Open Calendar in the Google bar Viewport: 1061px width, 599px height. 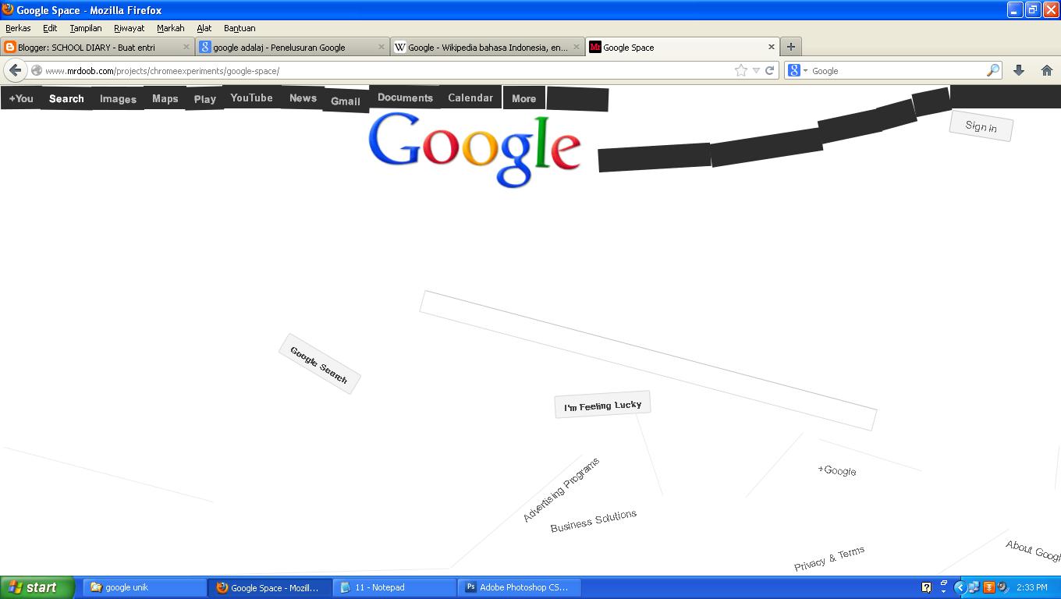(x=470, y=97)
